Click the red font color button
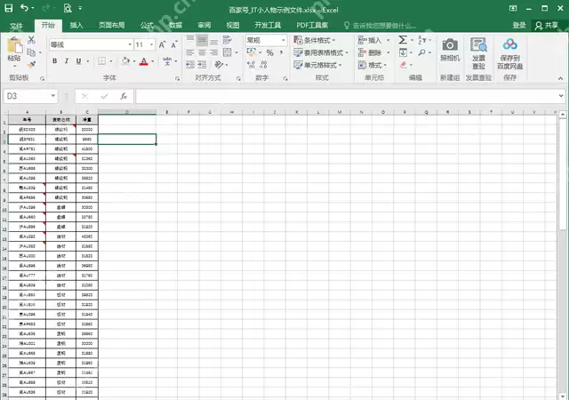Image resolution: width=569 pixels, height=400 pixels. [x=143, y=61]
